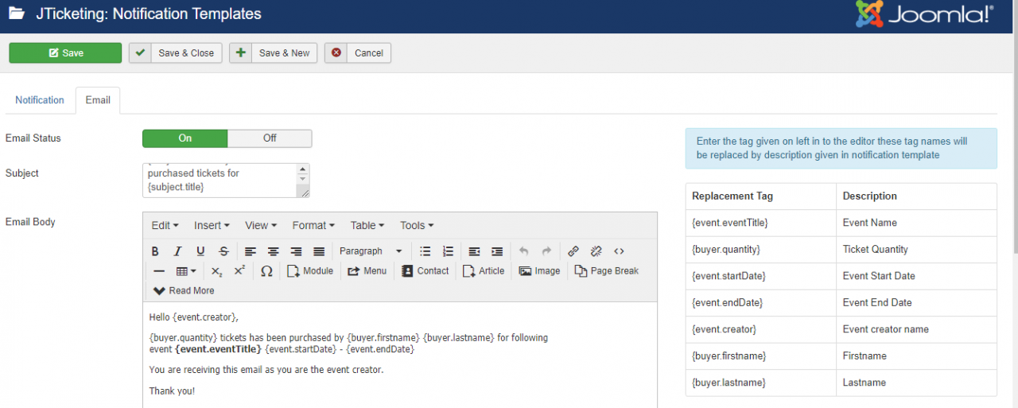The image size is (1018, 408).
Task: Open the Format menu in editor
Action: tap(313, 226)
